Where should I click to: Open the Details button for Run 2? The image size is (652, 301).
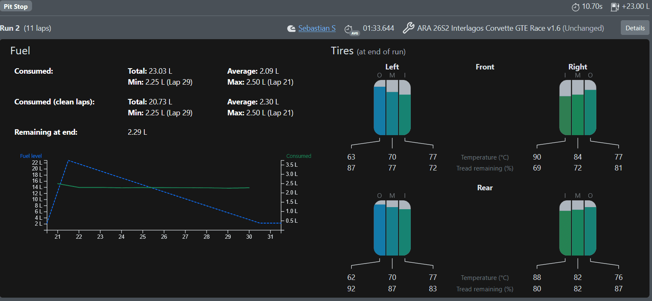click(x=635, y=28)
